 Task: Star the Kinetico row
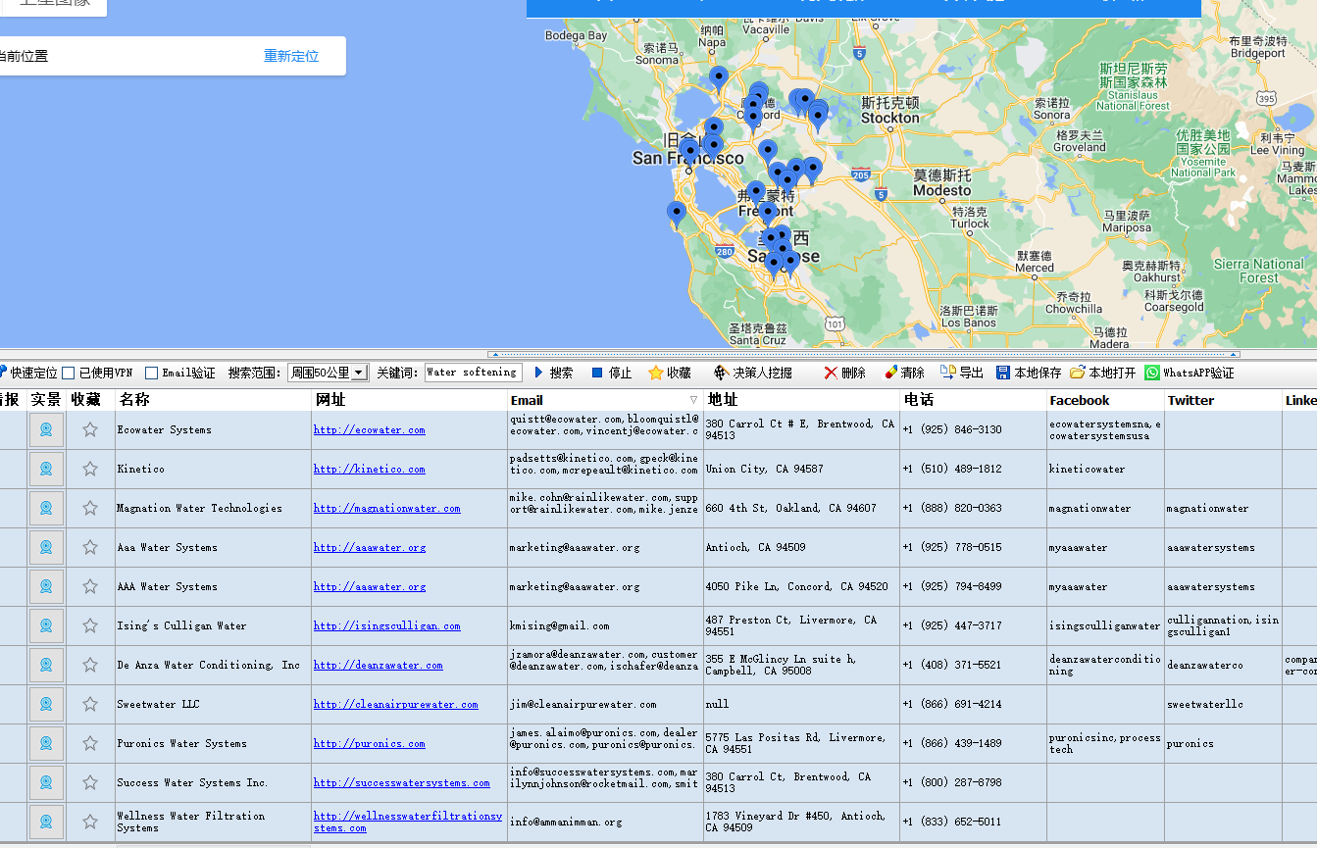[x=90, y=469]
